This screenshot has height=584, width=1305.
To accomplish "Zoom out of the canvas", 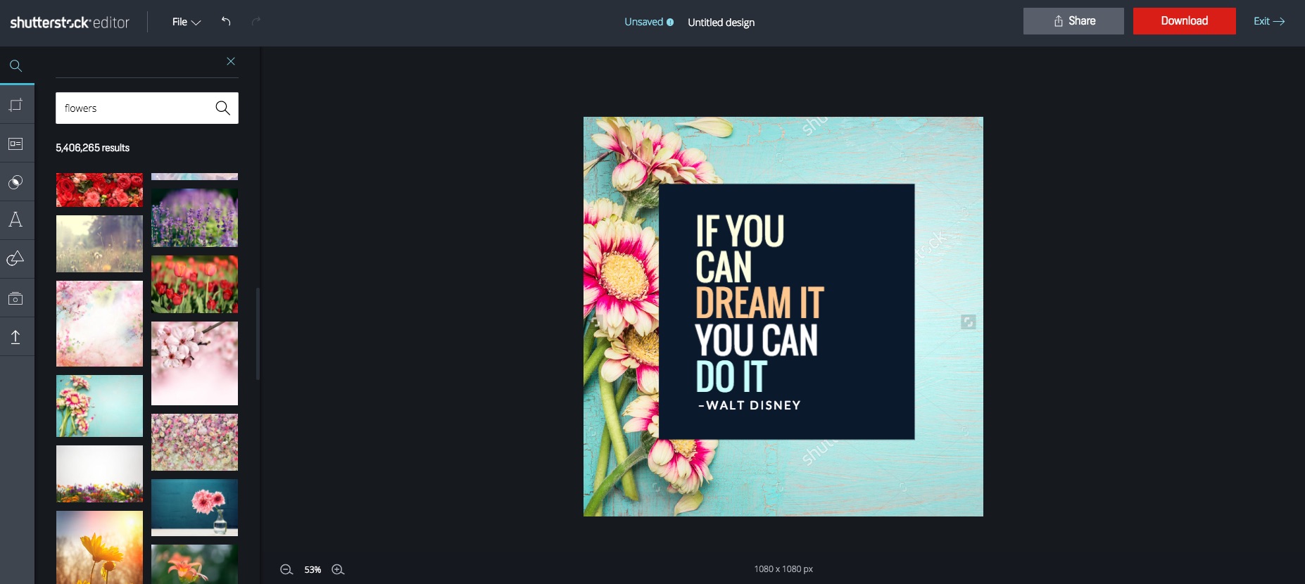I will point(286,569).
